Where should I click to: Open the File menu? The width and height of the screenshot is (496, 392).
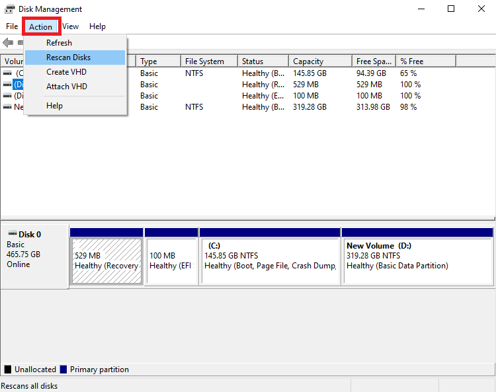point(12,26)
